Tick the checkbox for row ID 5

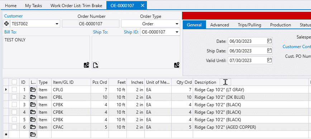click(14, 120)
